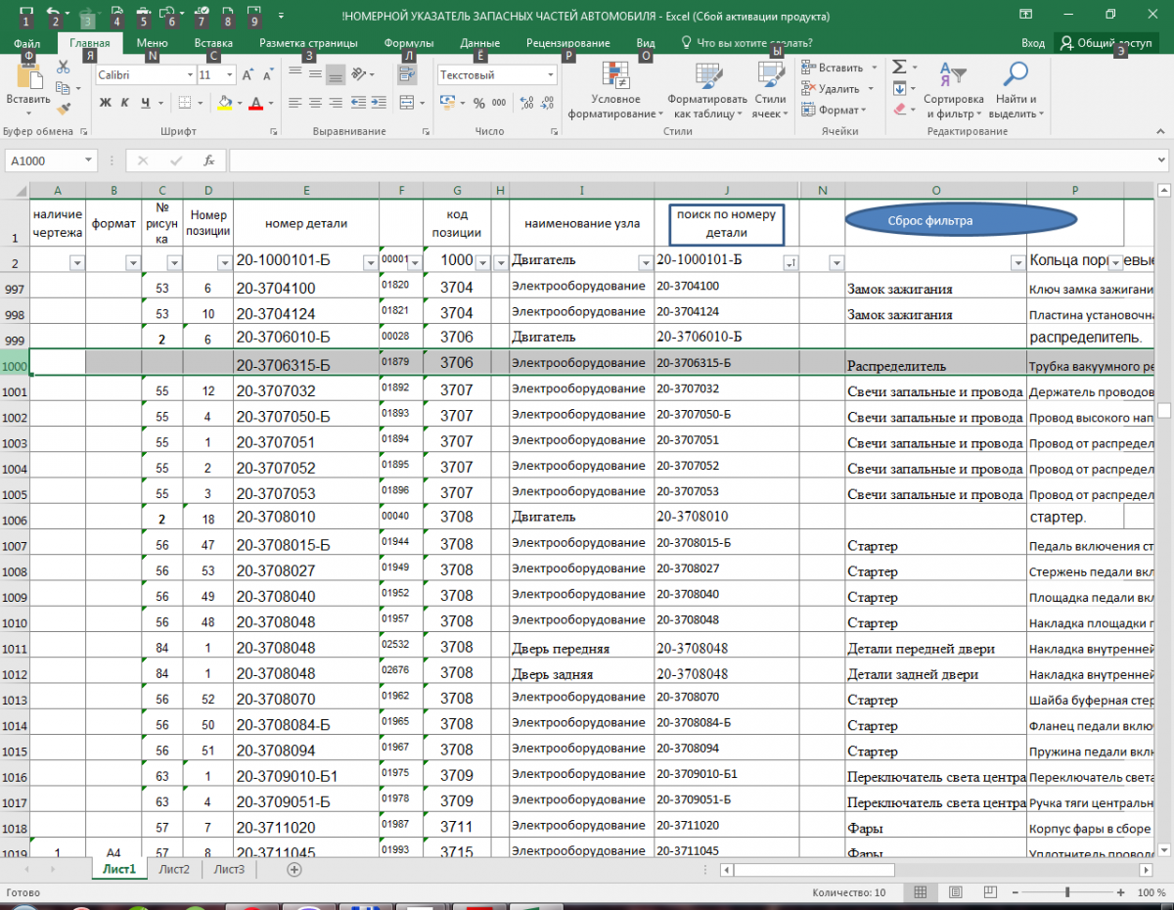Viewport: 1174px width, 910px height.
Task: Align text to the right
Action: [336, 103]
